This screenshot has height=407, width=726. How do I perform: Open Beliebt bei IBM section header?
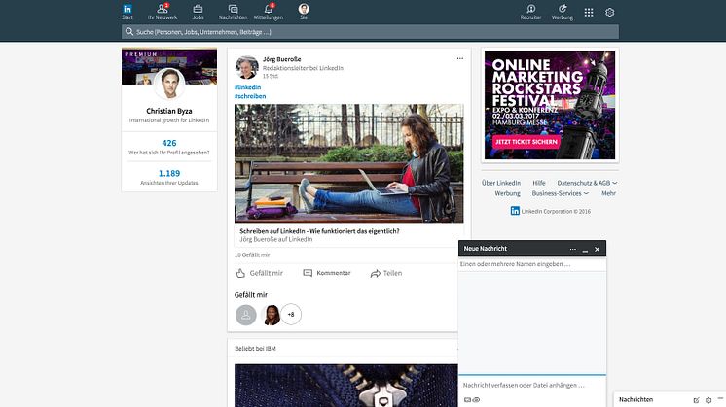point(255,349)
